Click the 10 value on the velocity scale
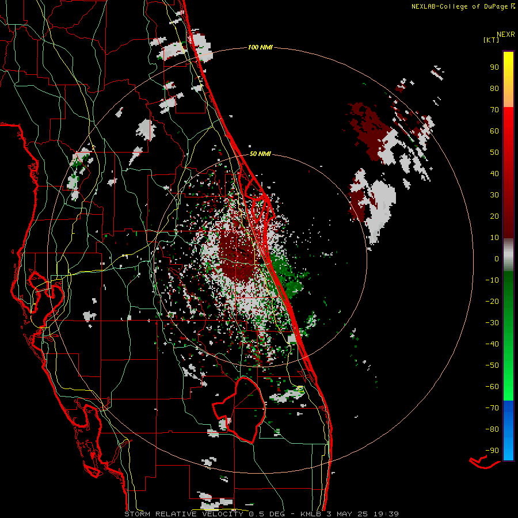Image resolution: width=518 pixels, height=518 pixels. click(494, 238)
